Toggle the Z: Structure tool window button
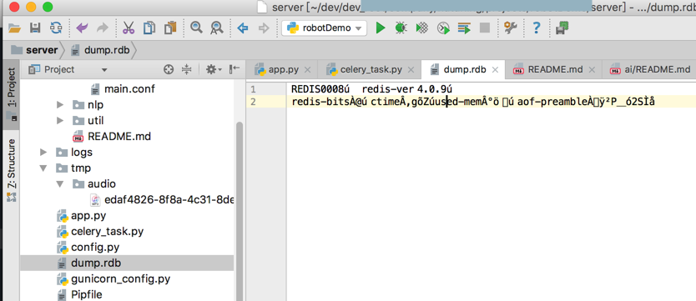696x301 pixels. [12, 171]
